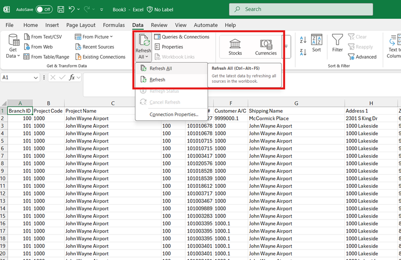Open the Undo history dropdown arrow
Viewport: 401px width, 260px height.
pos(78,10)
